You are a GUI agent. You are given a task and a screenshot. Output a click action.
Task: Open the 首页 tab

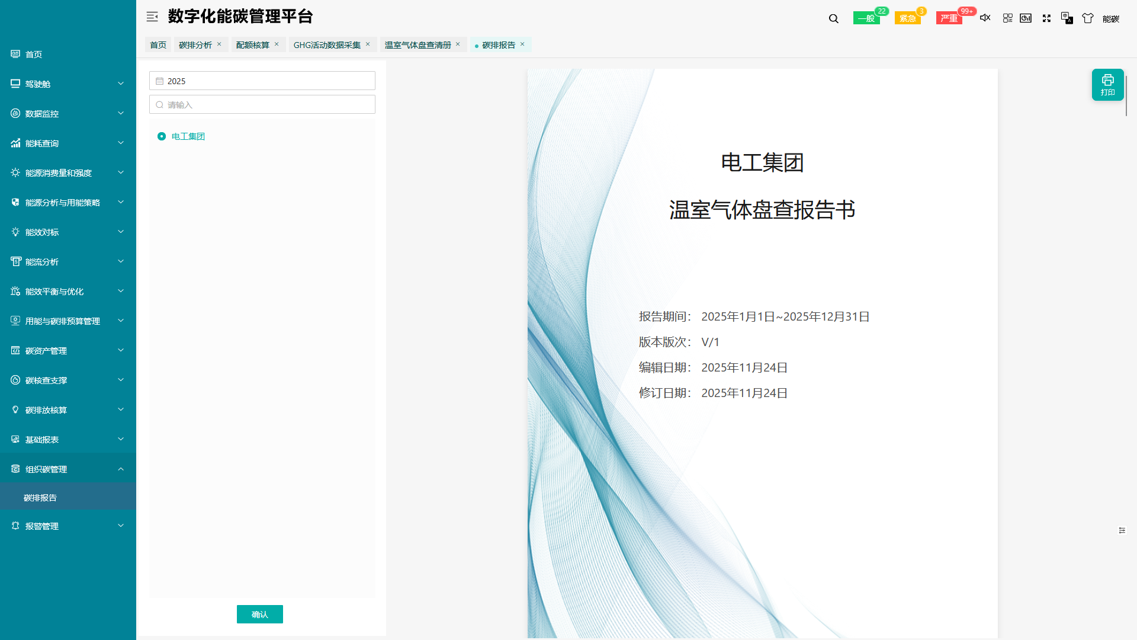click(x=158, y=44)
